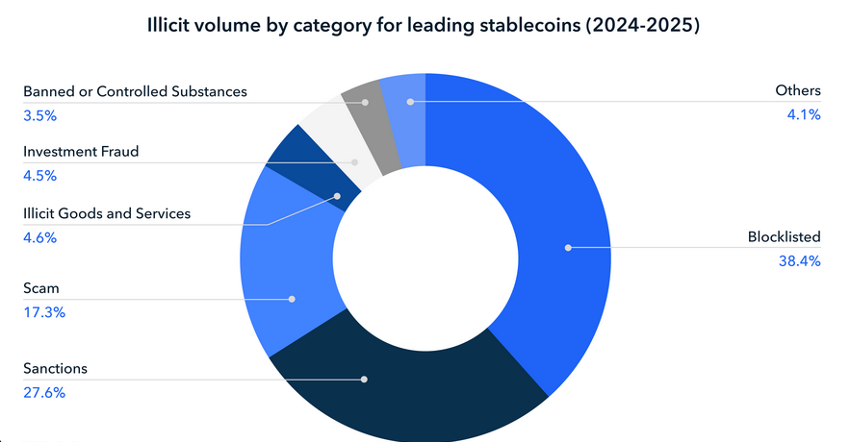Select the Illicit Goods and Services label

pyautogui.click(x=106, y=213)
